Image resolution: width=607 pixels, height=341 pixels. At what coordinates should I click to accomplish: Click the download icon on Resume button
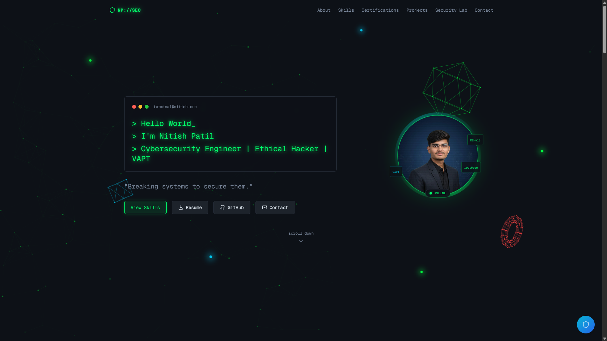181,207
